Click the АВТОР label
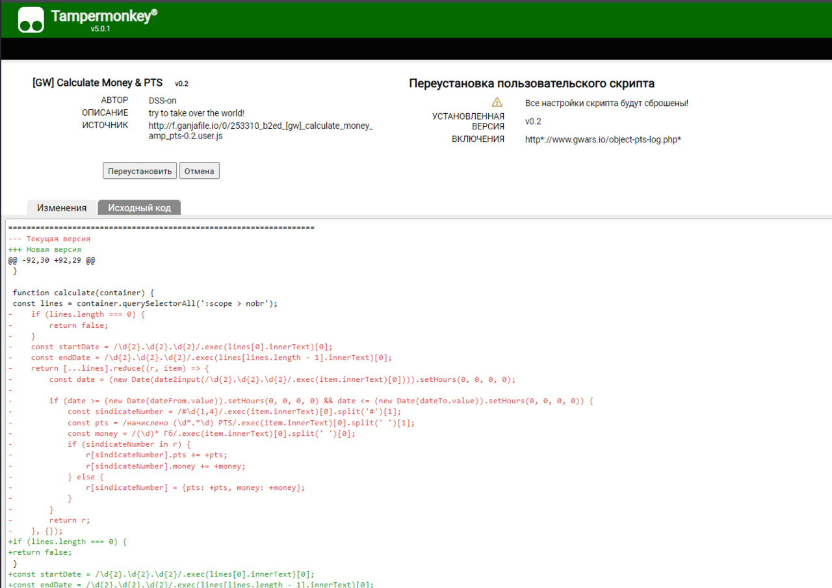Image resolution: width=832 pixels, height=588 pixels. pos(114,101)
